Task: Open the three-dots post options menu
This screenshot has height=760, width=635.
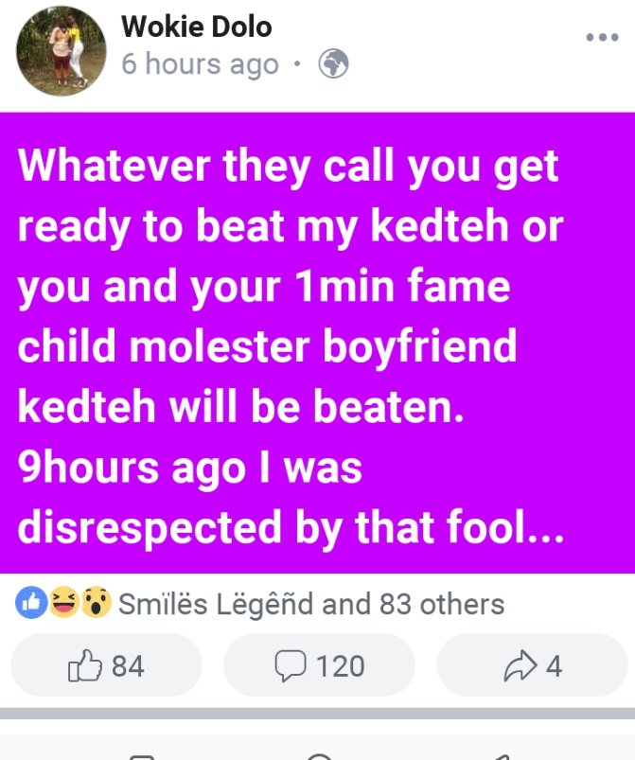Action: [602, 38]
